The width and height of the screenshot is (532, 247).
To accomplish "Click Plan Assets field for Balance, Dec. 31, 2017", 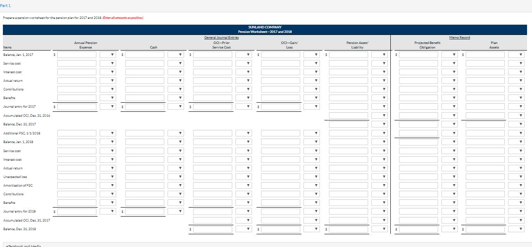I will tap(485, 124).
